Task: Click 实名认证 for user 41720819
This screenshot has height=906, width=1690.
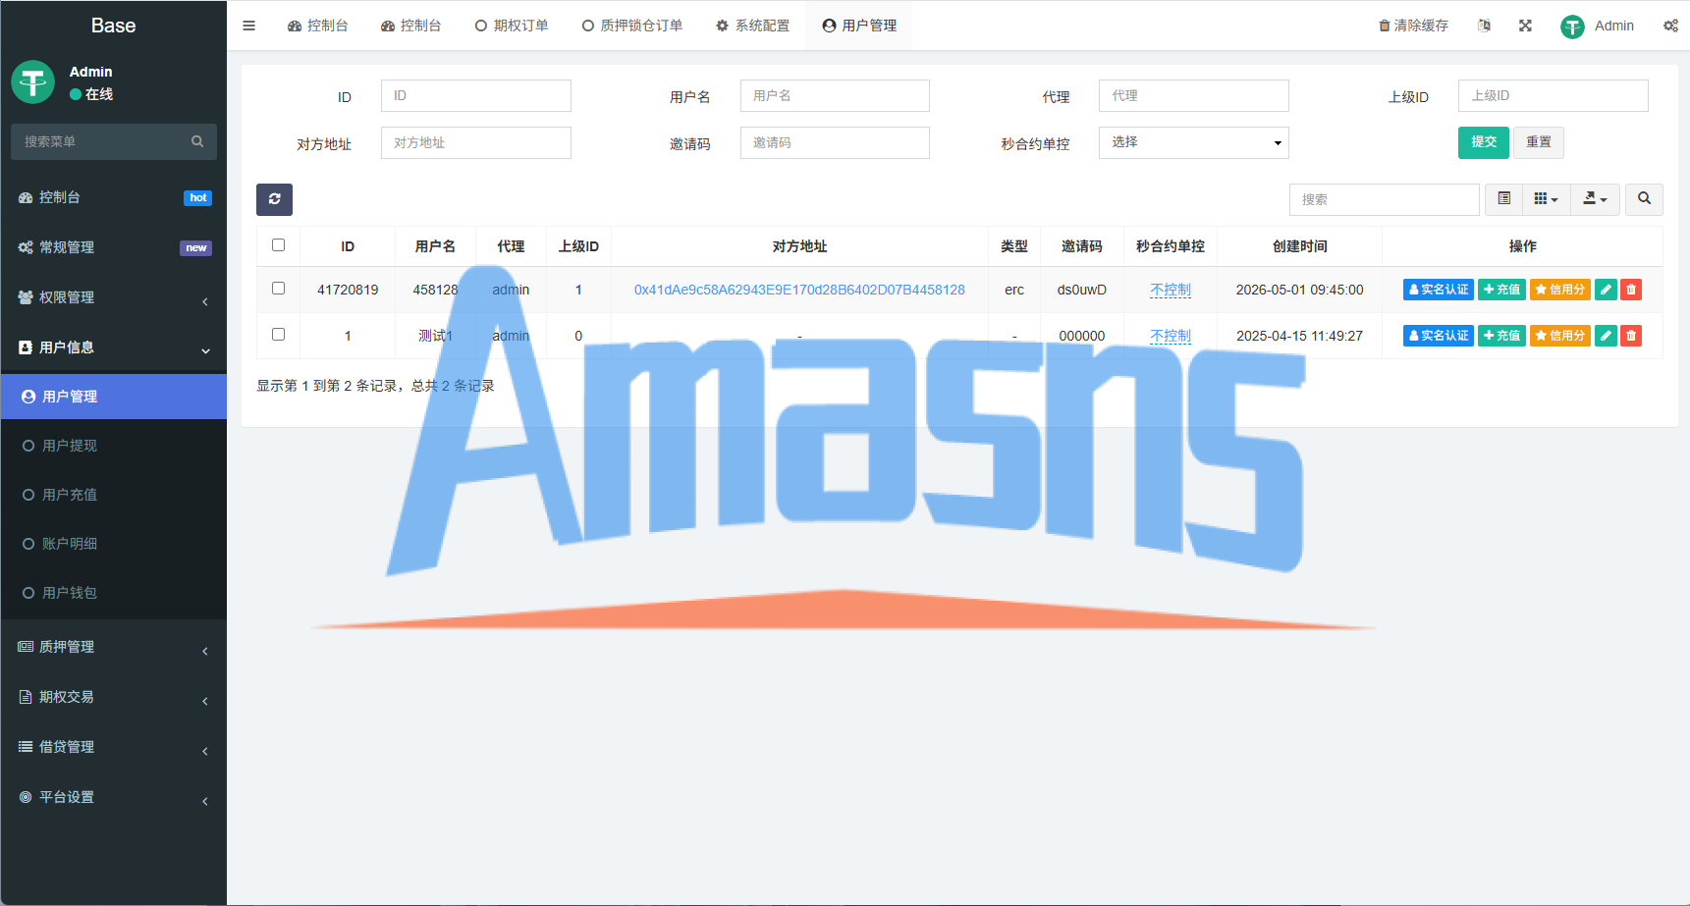Action: [x=1439, y=290]
